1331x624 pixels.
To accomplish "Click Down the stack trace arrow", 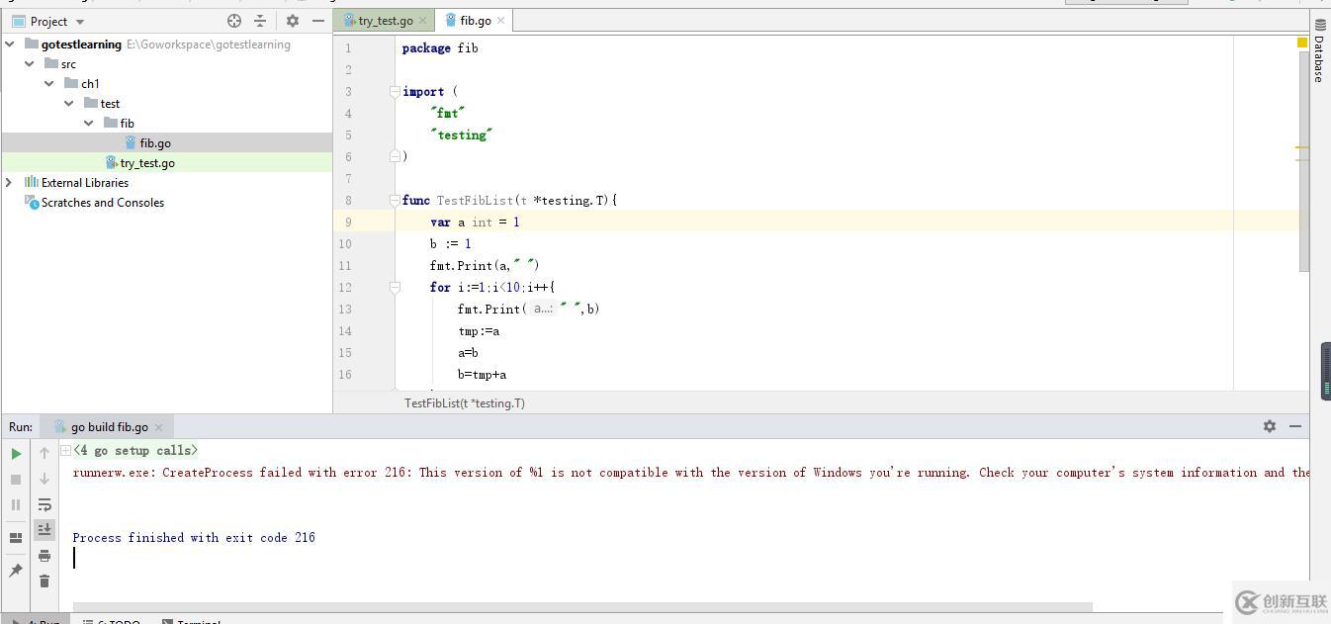I will pyautogui.click(x=44, y=479).
